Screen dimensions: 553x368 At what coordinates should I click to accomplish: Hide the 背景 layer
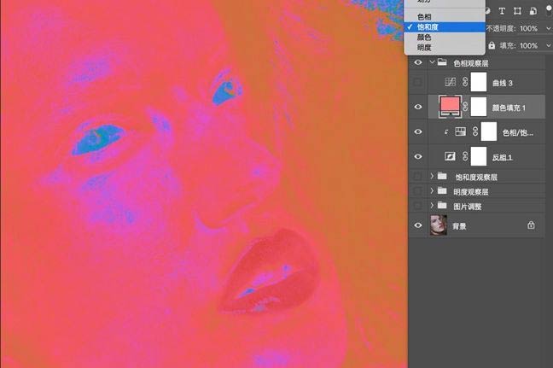click(x=417, y=225)
